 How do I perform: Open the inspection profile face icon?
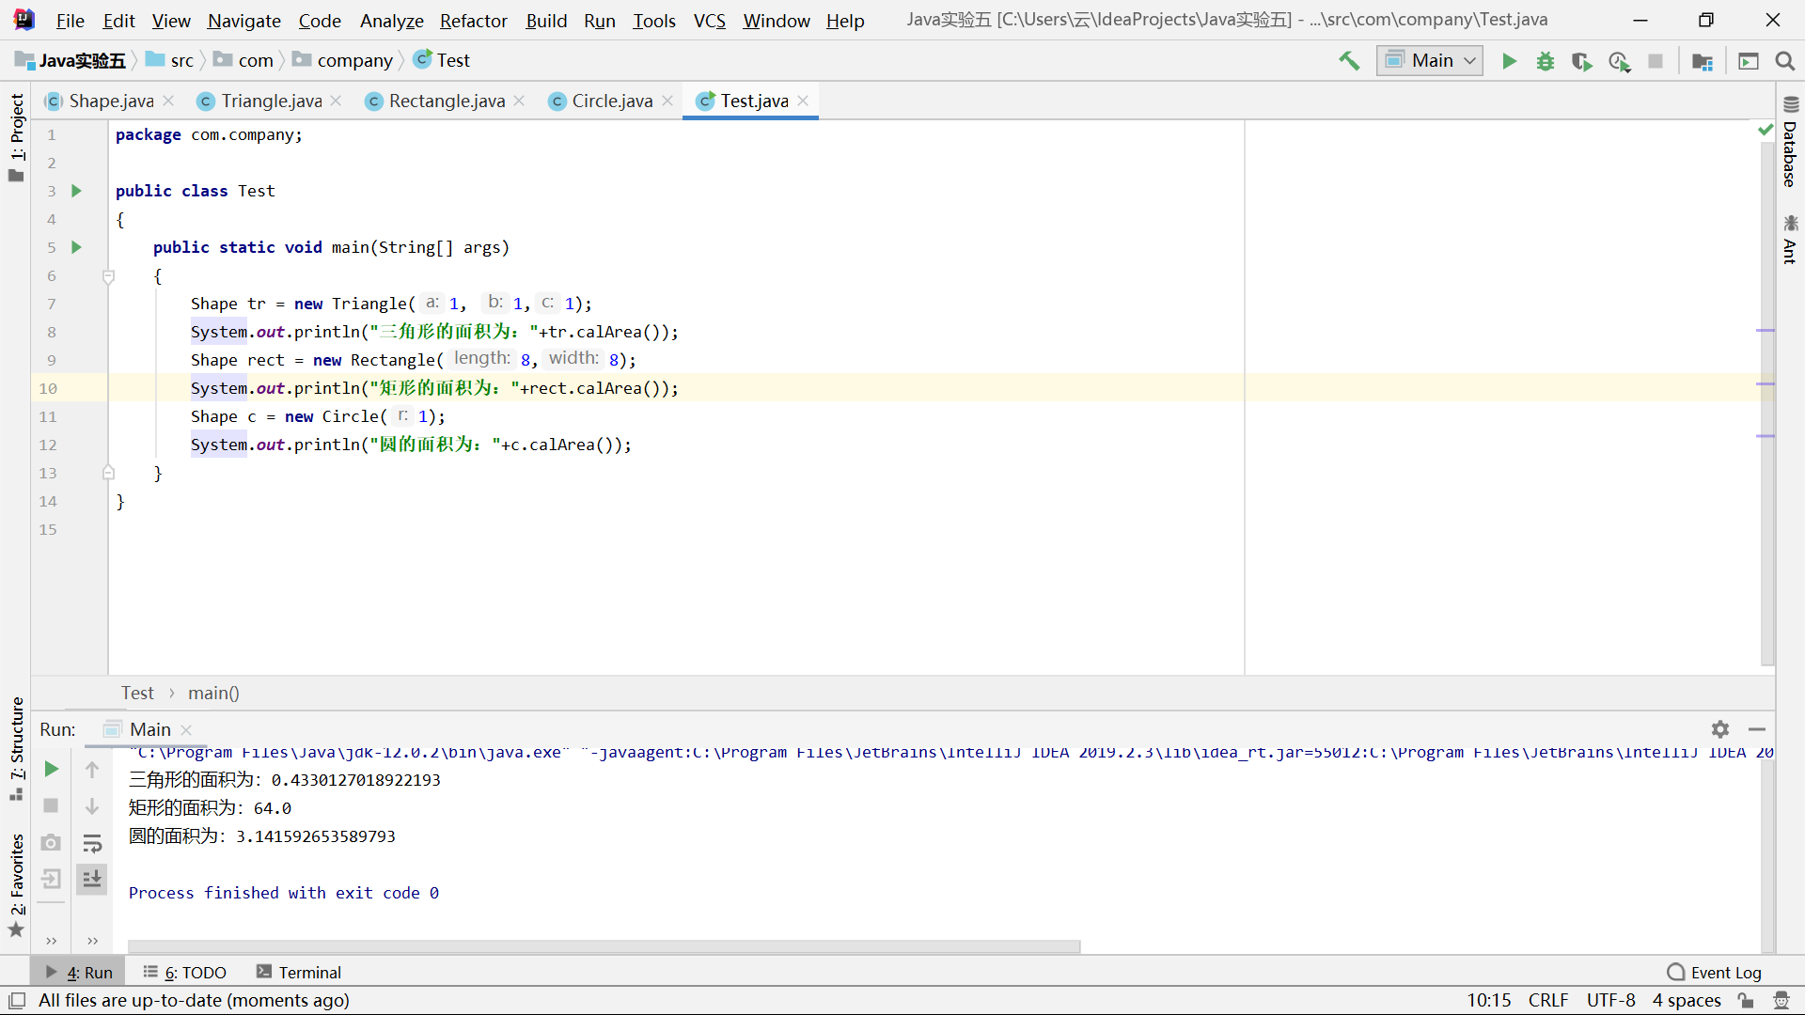pos(1781,1000)
